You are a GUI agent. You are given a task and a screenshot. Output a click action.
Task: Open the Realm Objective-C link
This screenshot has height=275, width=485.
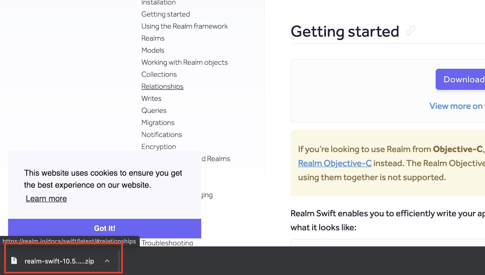point(335,163)
